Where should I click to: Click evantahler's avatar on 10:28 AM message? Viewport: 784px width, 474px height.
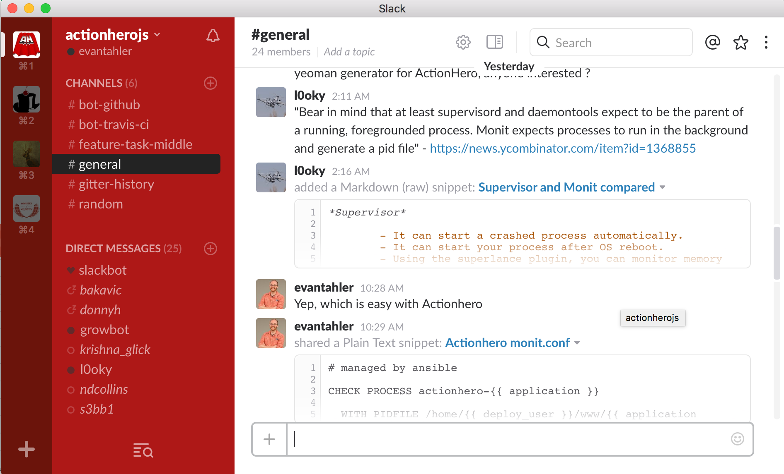point(271,294)
